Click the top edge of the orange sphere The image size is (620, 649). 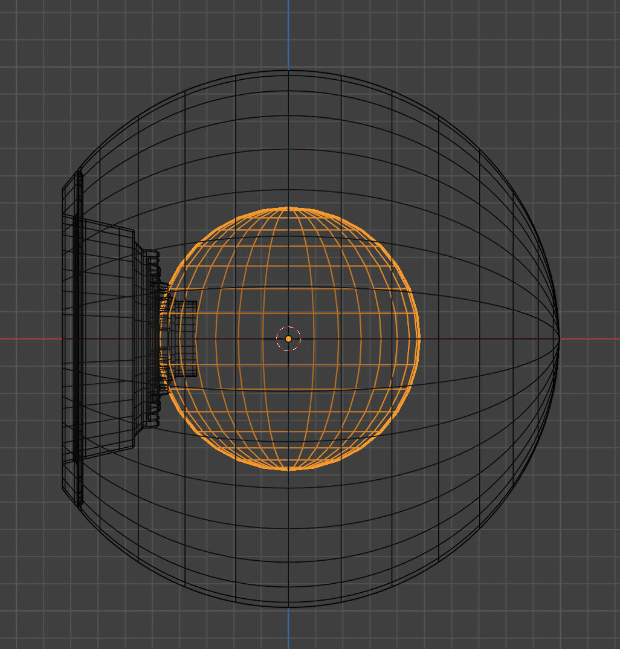(288, 208)
